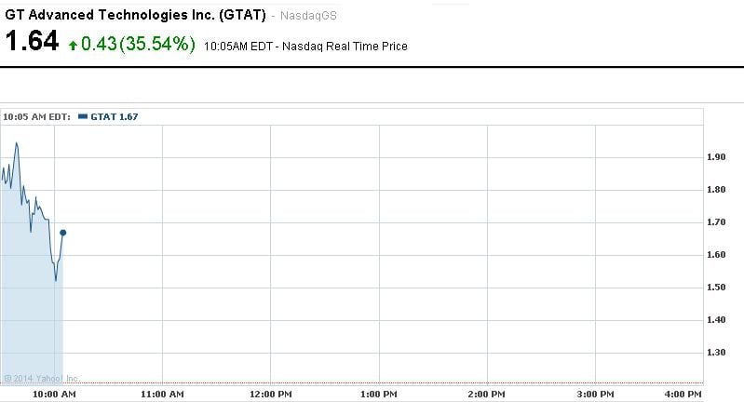Screen dimensions: 744x402
Task: Click the 2014 Yahoo! Inc. copyright text
Action: click(x=41, y=378)
